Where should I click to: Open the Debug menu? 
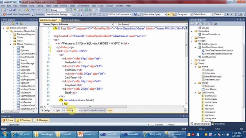(x=40, y=6)
